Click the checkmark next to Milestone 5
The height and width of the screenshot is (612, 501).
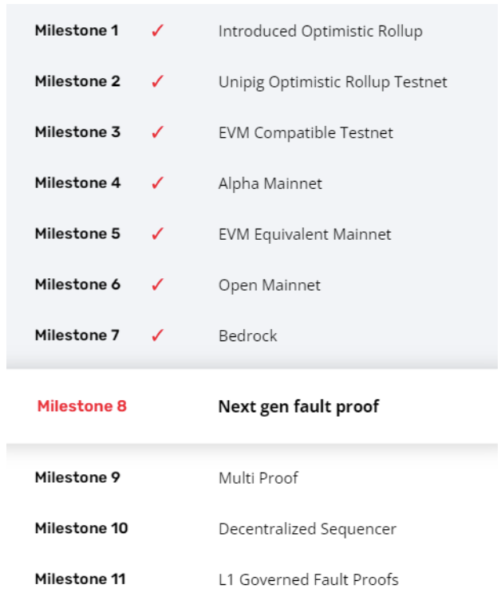(x=157, y=233)
